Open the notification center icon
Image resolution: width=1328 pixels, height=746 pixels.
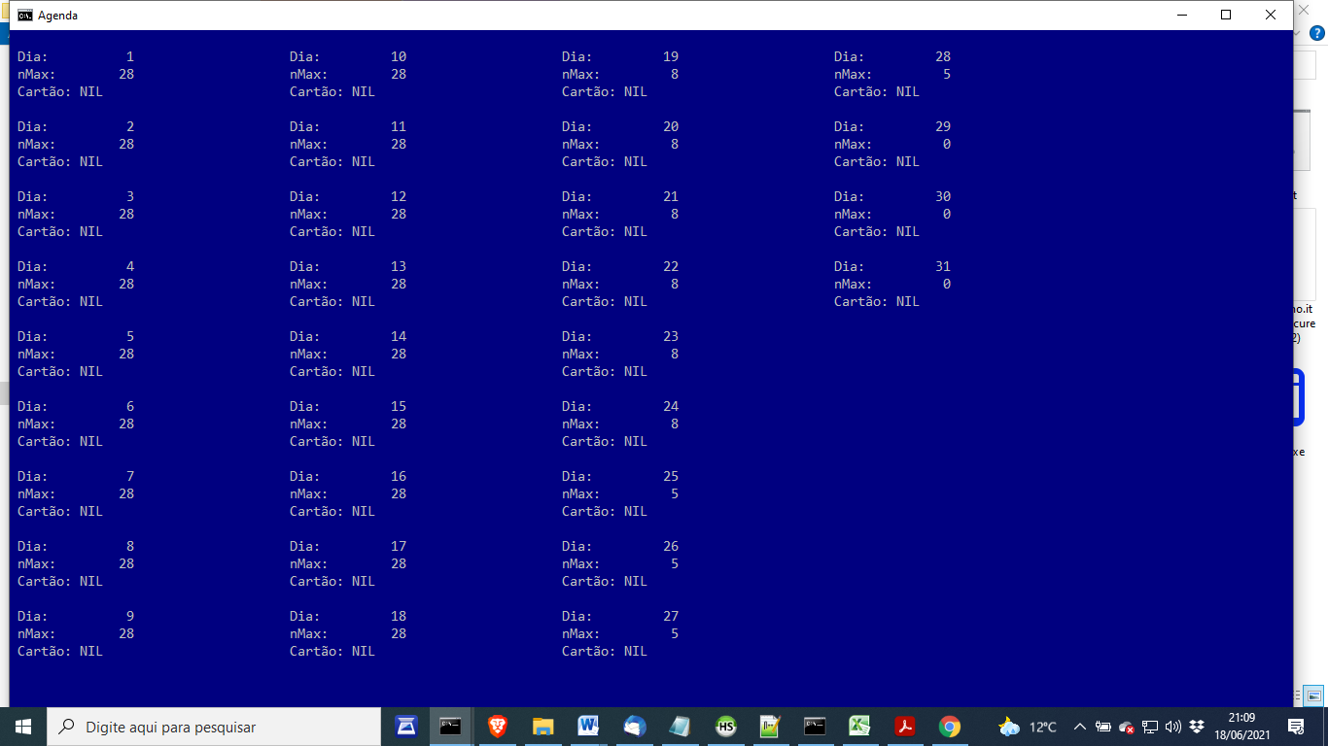(1295, 727)
